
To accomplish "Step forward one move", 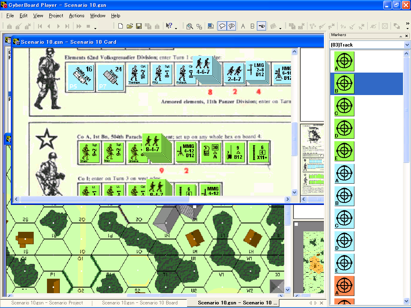I will 58,26.
